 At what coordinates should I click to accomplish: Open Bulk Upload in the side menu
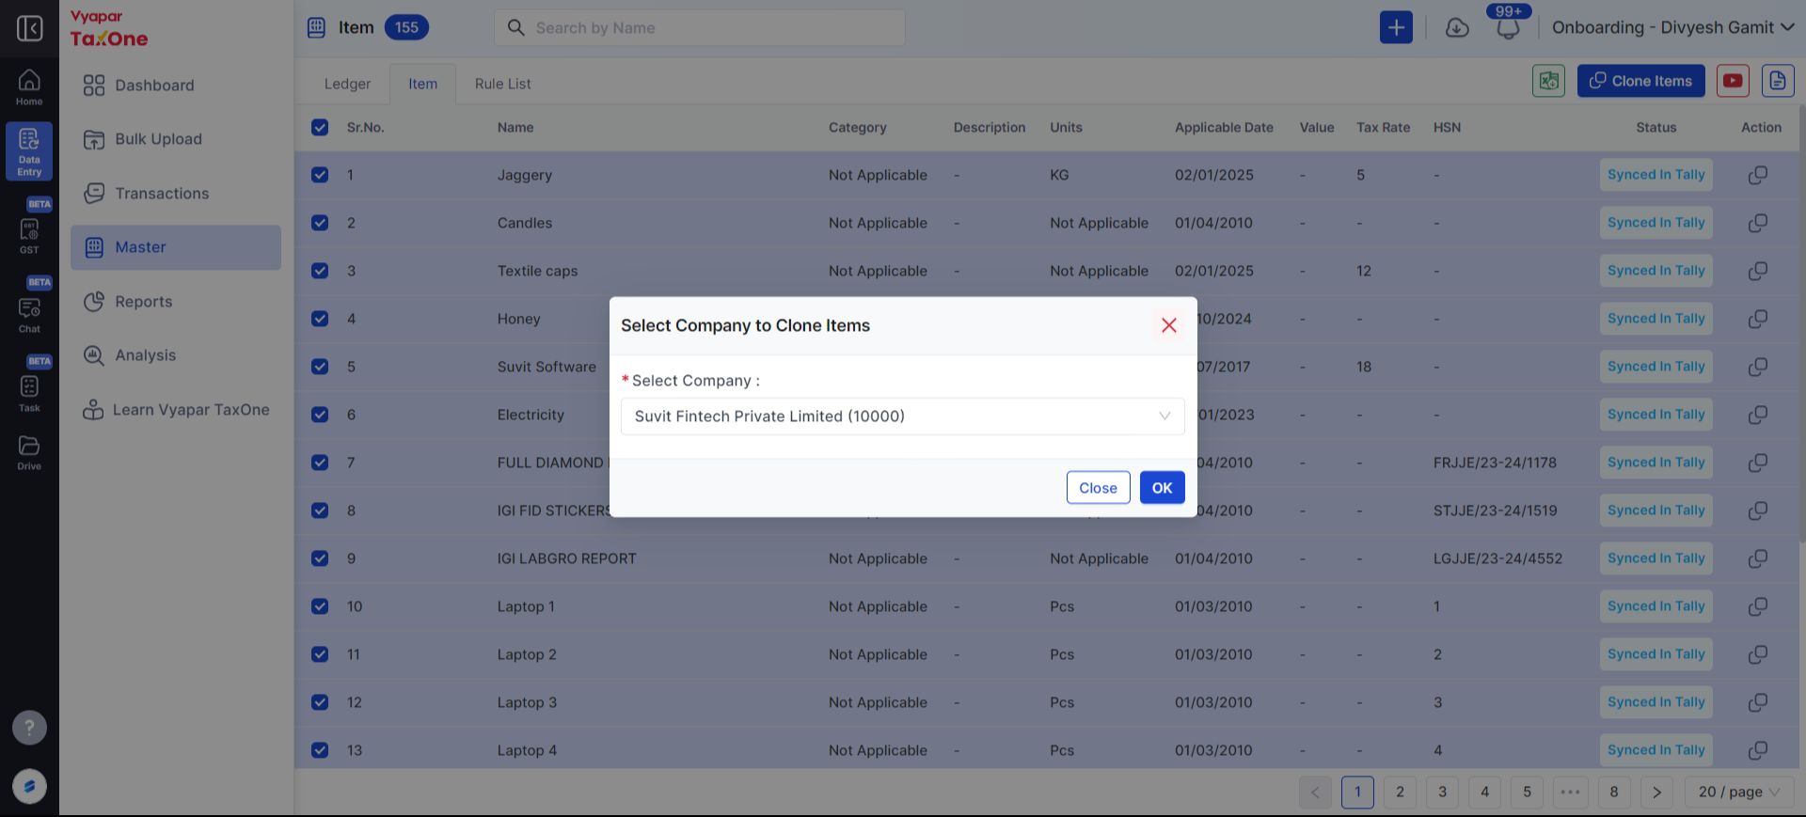pyautogui.click(x=176, y=139)
